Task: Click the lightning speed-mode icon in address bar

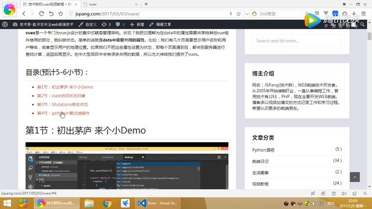Action: click(231, 14)
